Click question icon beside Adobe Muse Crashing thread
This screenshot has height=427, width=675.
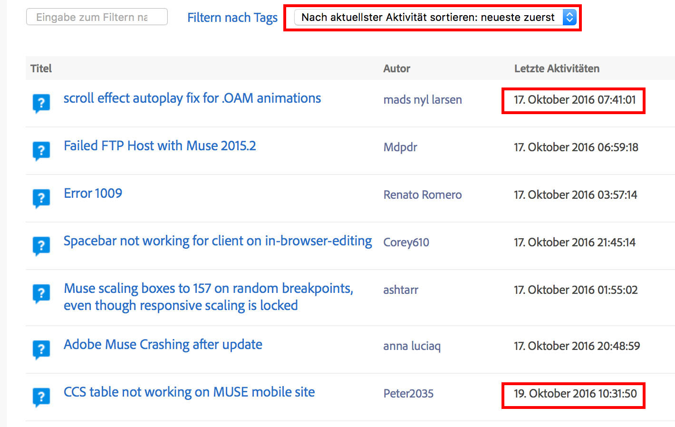41,349
